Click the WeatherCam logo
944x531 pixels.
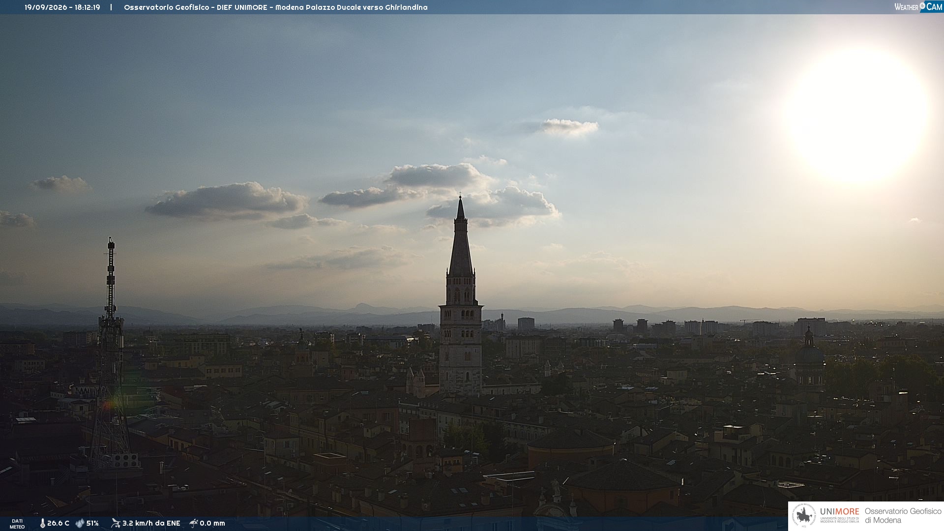[918, 7]
